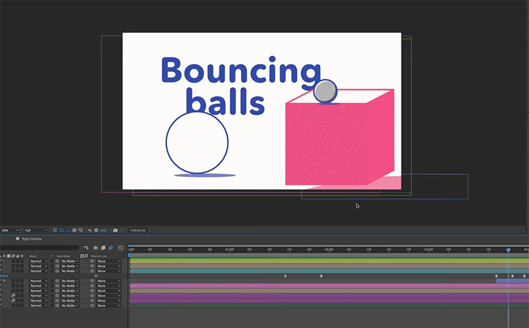
Task: Enable adjustment layer switch on yellow layer
Action: pyautogui.click(x=17, y=261)
